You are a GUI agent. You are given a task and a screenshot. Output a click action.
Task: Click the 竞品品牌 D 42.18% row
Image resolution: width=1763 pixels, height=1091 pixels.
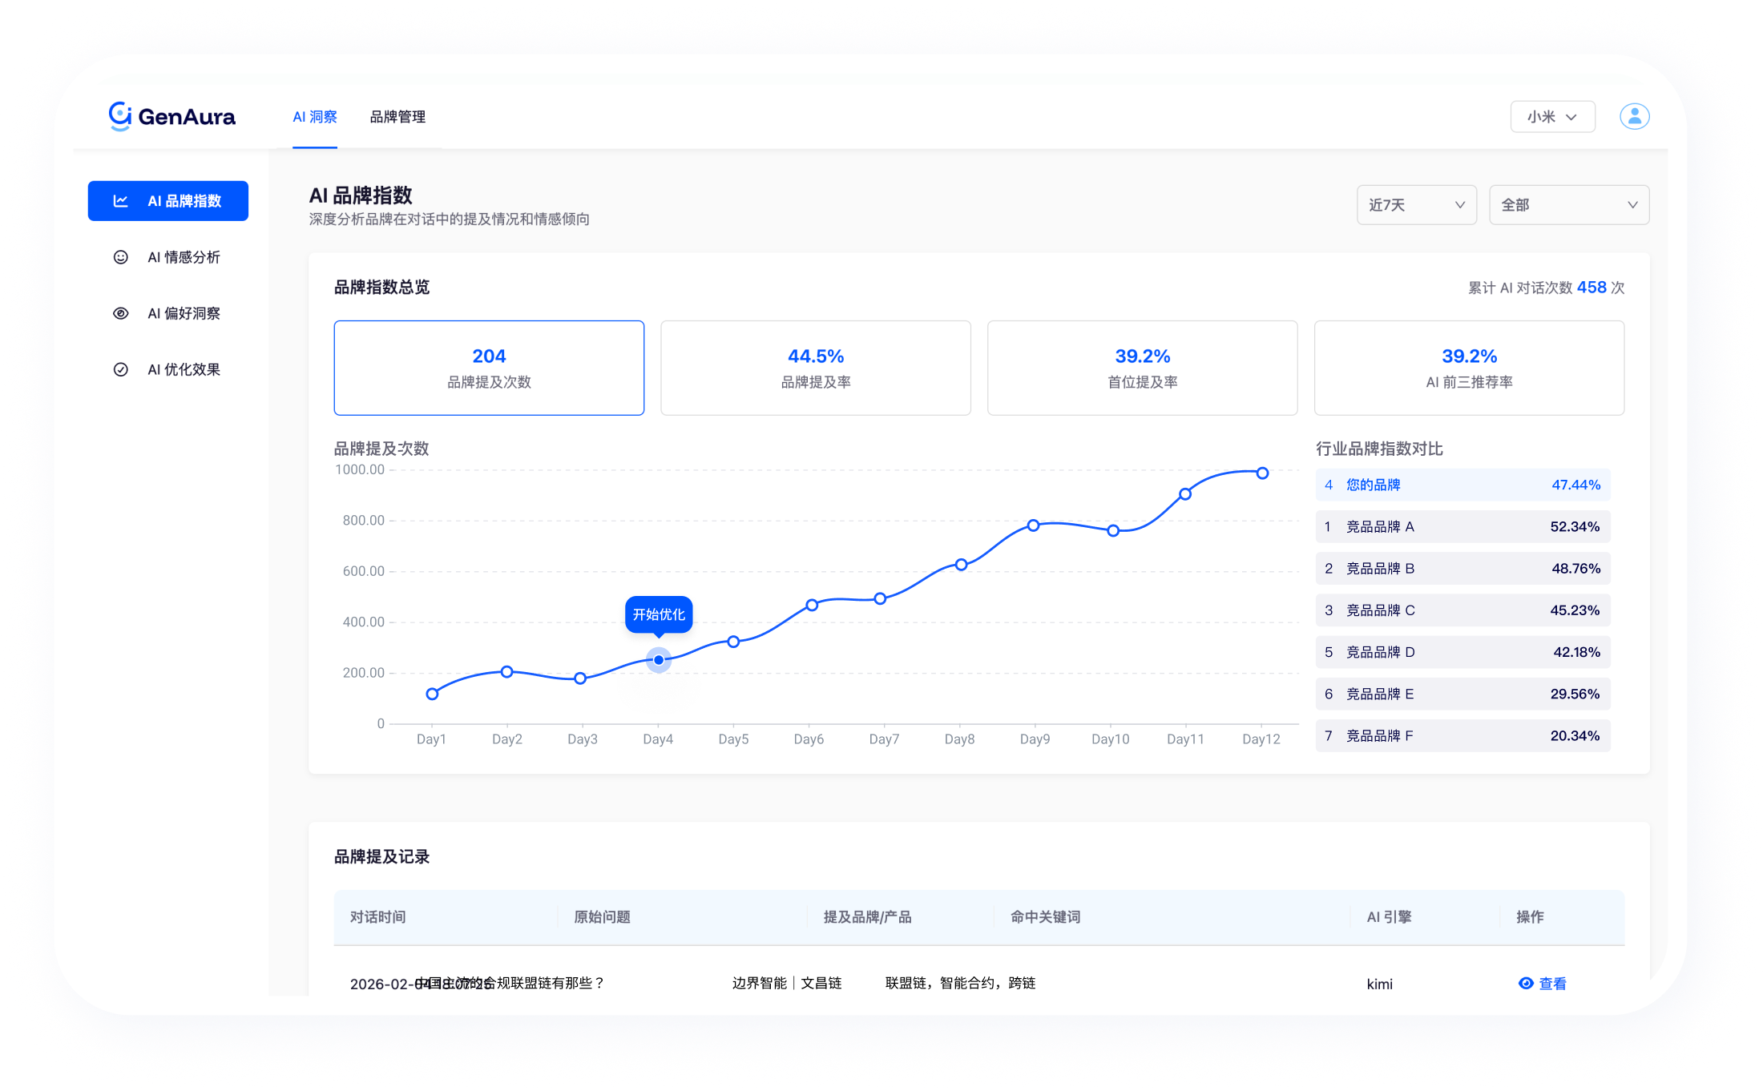point(1462,652)
